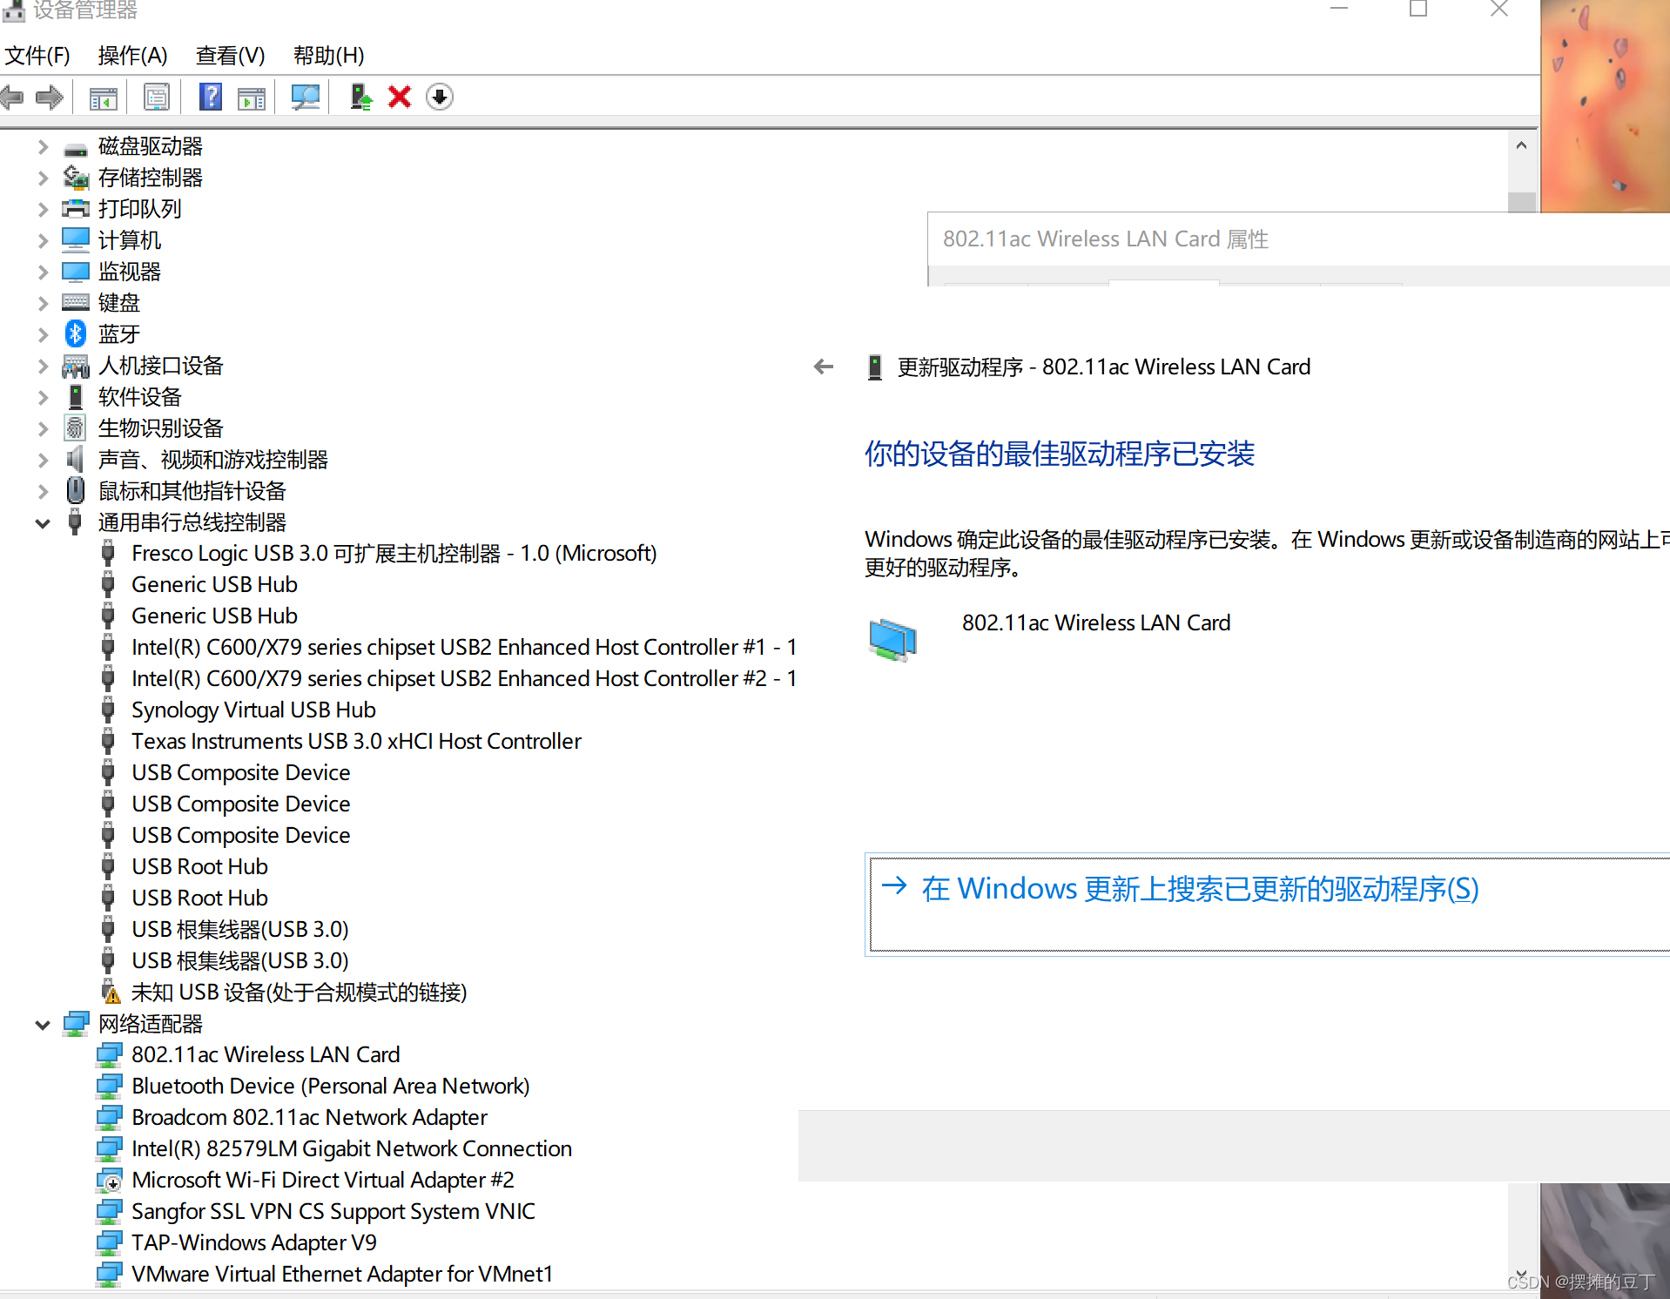The width and height of the screenshot is (1670, 1299).
Task: Select Bluetooth Device (Personal Area Network)
Action: pos(331,1086)
